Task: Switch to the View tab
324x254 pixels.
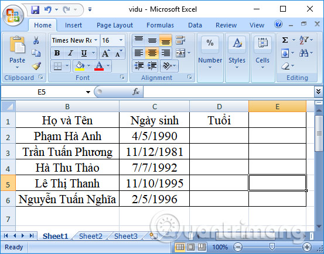Action: 257,25
